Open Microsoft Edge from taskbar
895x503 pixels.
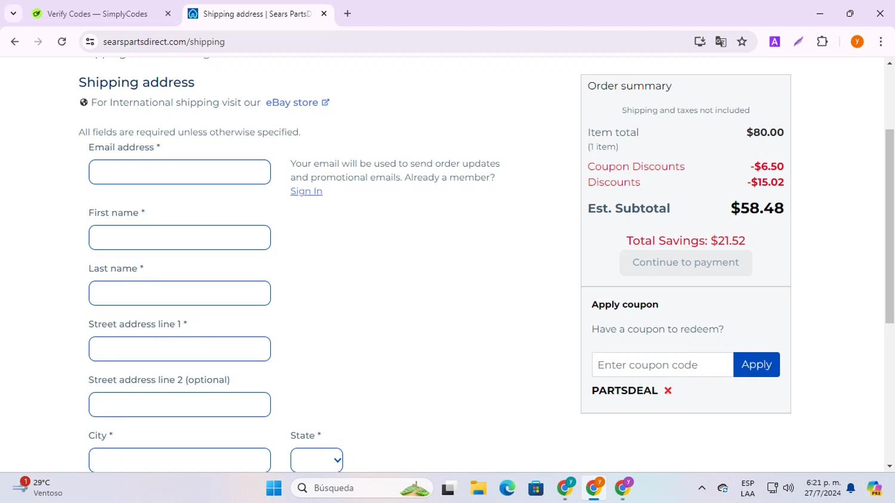coord(507,488)
